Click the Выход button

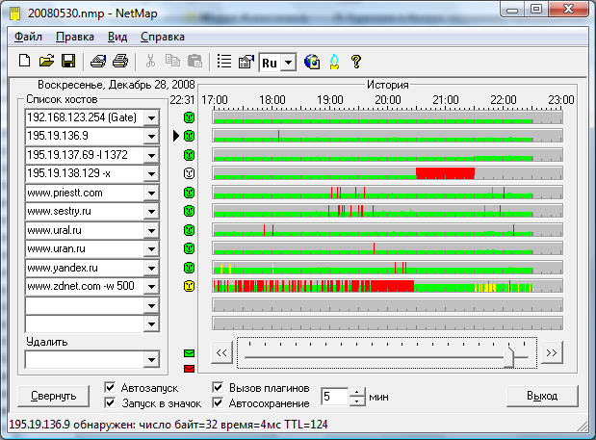(x=542, y=396)
